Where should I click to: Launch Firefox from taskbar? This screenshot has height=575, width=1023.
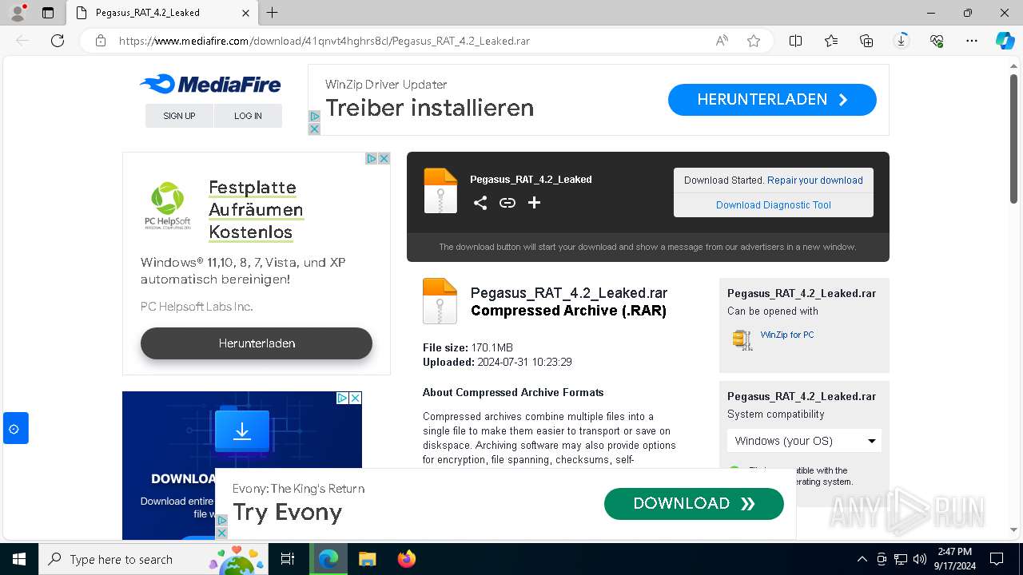click(x=406, y=559)
